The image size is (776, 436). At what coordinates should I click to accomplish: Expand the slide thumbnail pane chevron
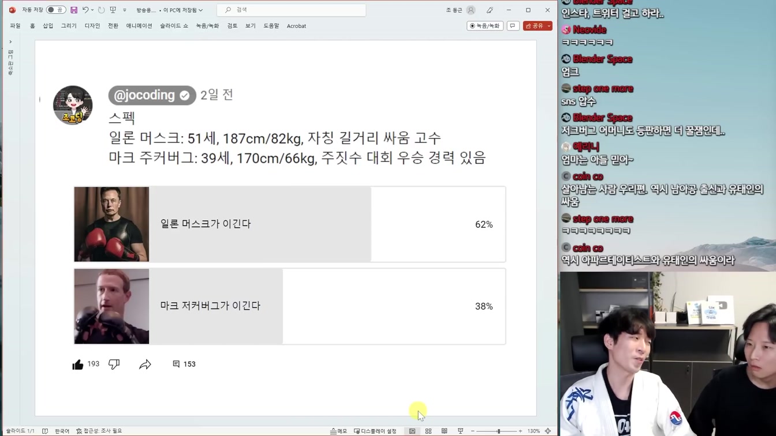pyautogui.click(x=10, y=42)
